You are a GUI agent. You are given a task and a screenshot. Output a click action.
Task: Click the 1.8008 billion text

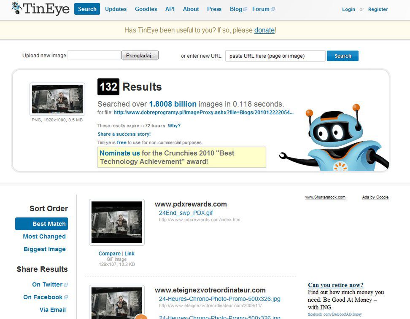(173, 104)
